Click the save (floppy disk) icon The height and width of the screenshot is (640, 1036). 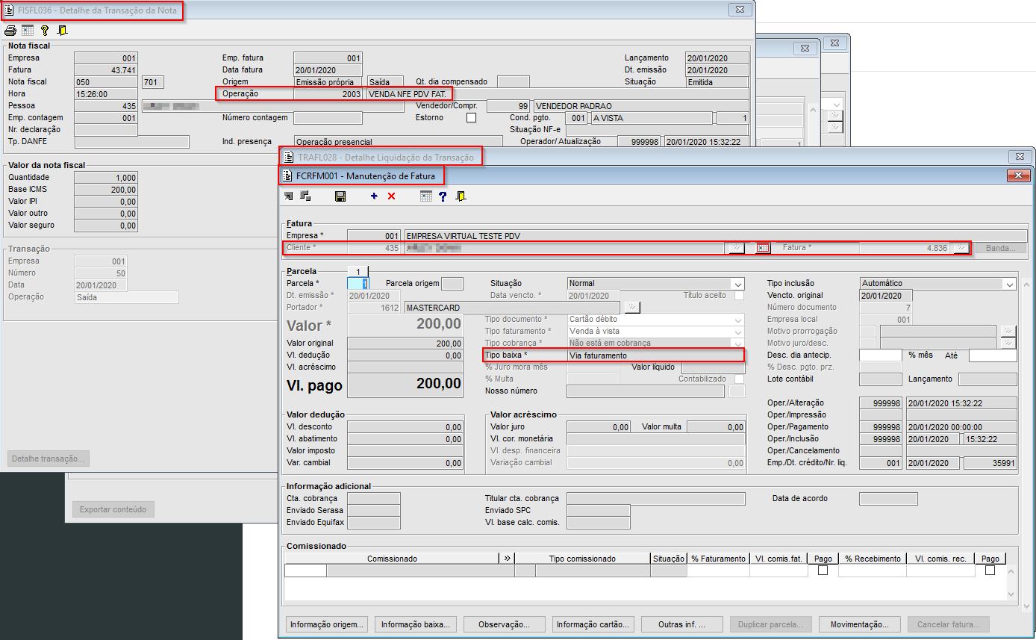[340, 196]
